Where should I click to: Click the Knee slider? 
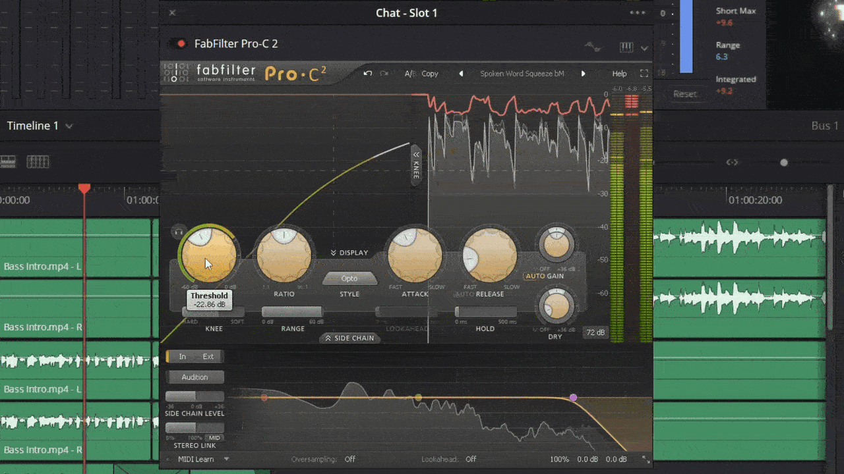tap(213, 312)
